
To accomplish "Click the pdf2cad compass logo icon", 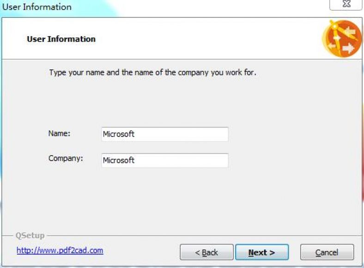I will (341, 39).
